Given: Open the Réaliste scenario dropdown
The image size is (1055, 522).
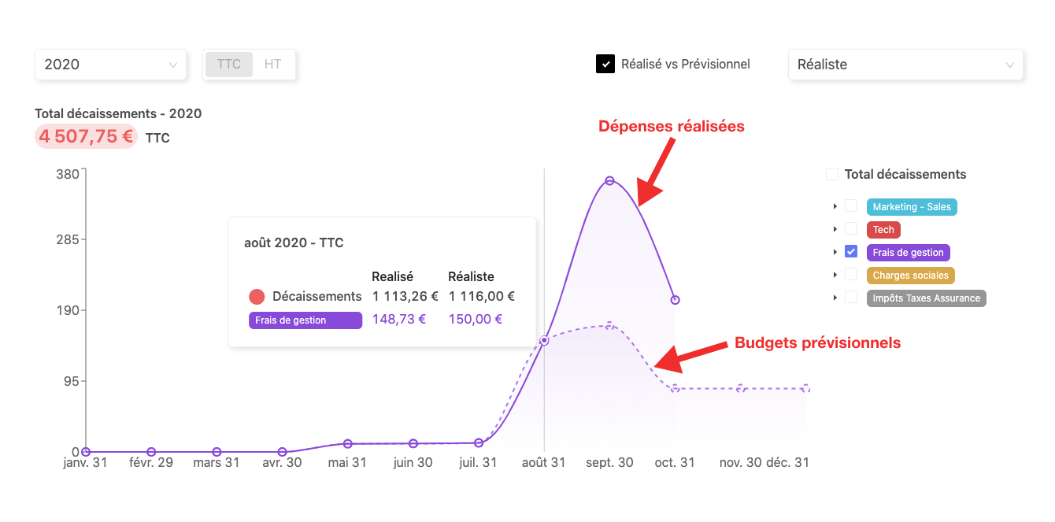Looking at the screenshot, I should (x=905, y=65).
